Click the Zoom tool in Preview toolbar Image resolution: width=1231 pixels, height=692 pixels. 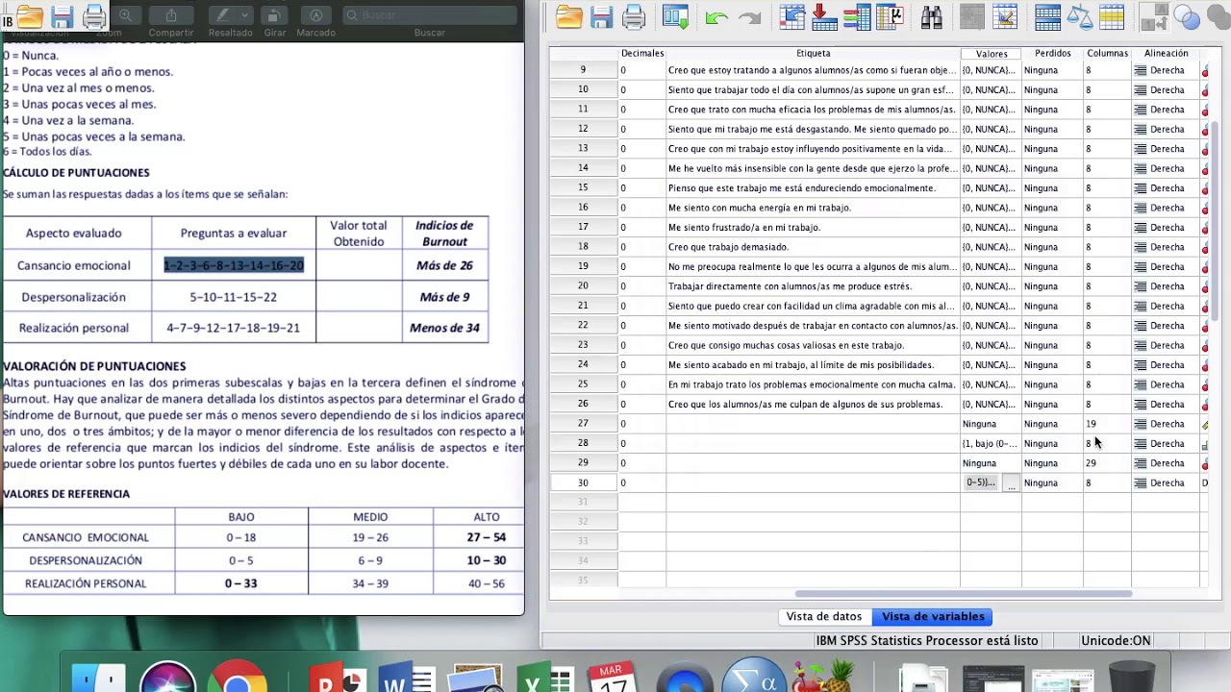click(125, 14)
